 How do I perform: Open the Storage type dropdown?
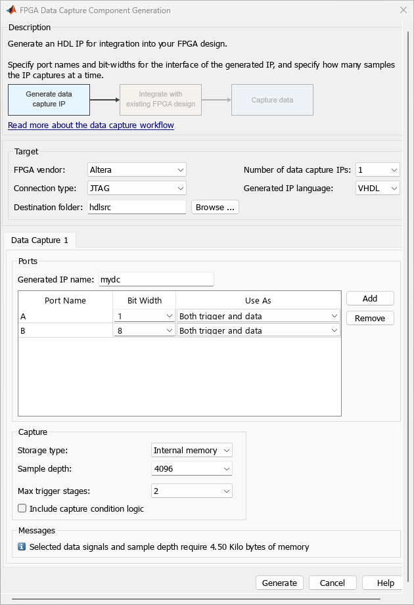192,450
